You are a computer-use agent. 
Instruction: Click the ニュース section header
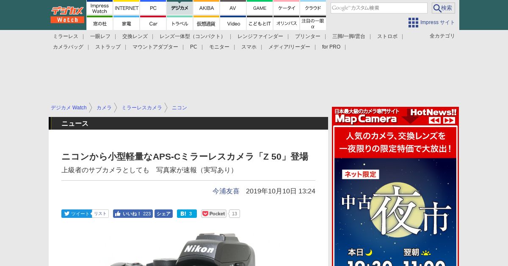(188, 123)
